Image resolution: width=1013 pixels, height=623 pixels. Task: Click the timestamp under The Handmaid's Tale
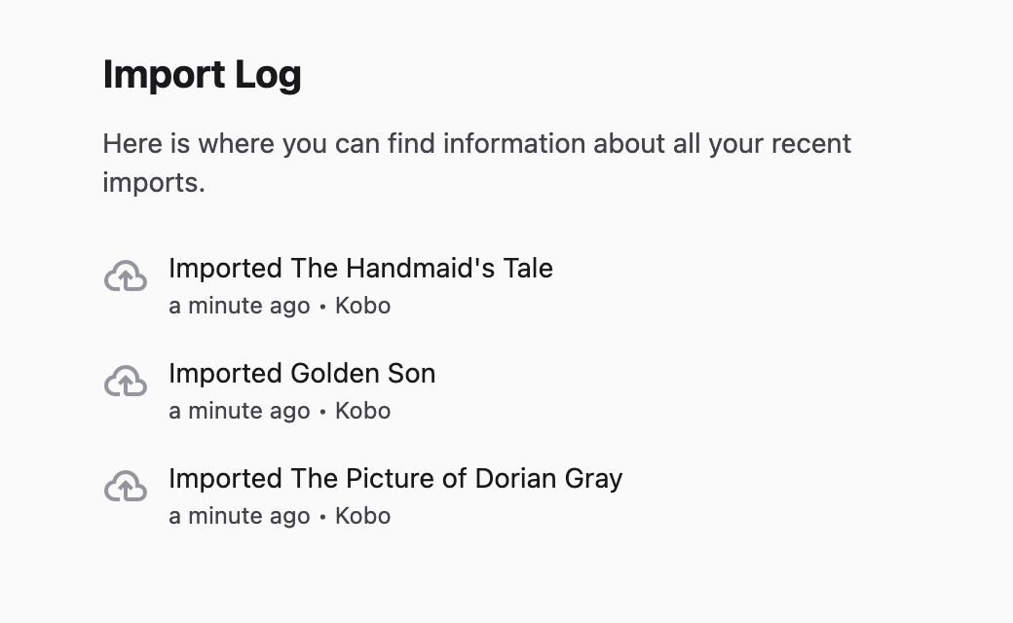pos(239,306)
